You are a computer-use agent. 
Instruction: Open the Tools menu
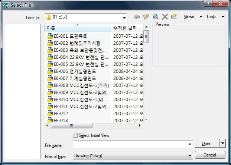[211, 17]
